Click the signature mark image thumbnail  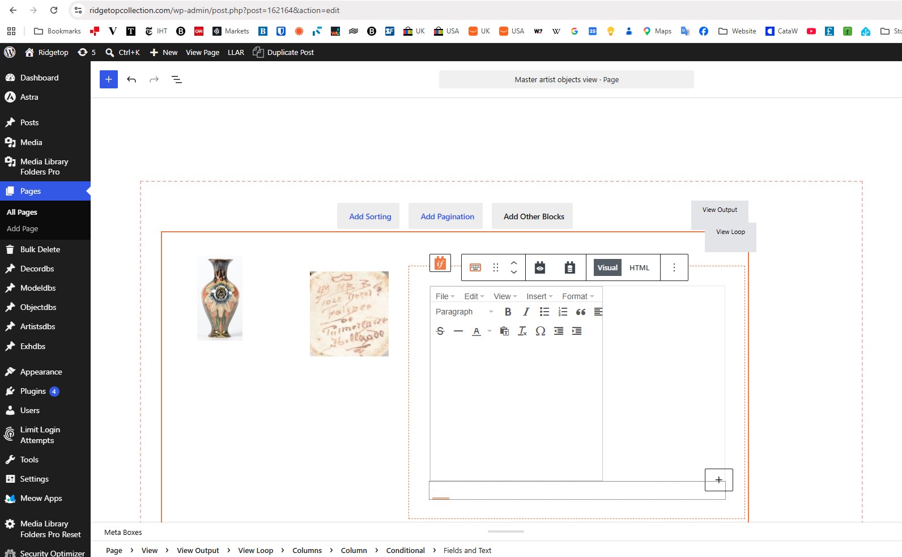349,314
